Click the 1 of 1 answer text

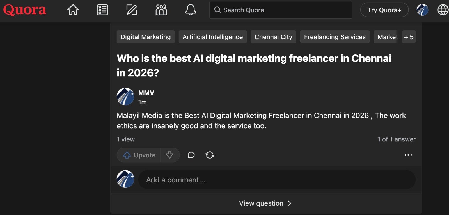pos(396,139)
